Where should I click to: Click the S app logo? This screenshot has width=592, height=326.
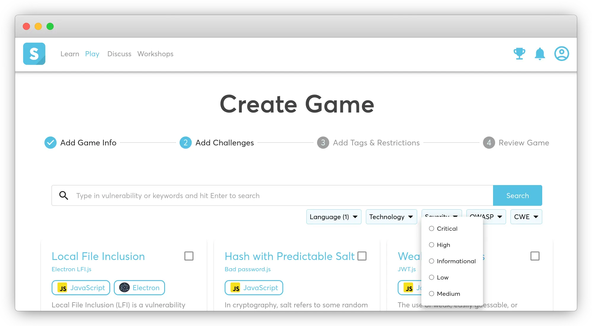pyautogui.click(x=34, y=54)
